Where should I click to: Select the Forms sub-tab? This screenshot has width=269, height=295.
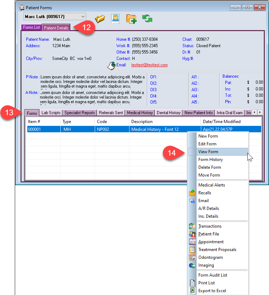pyautogui.click(x=32, y=113)
